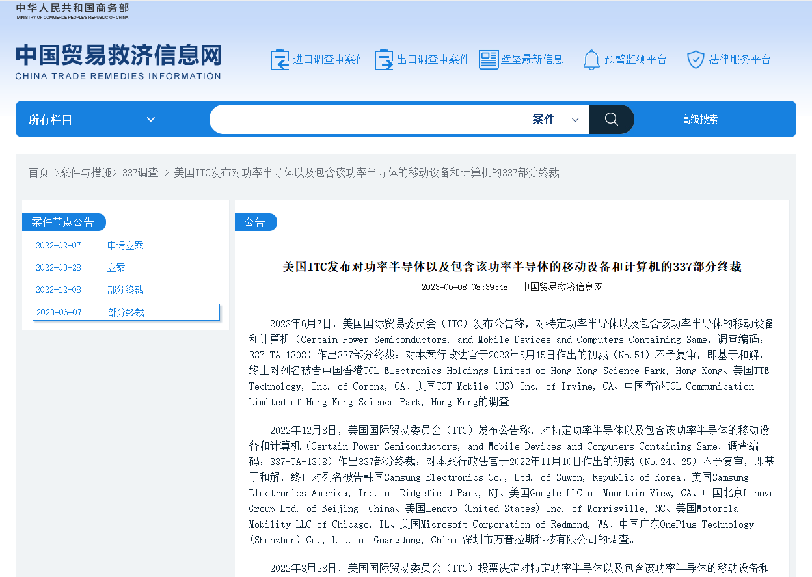Click the magnifier search button
The image size is (812, 577).
point(611,119)
